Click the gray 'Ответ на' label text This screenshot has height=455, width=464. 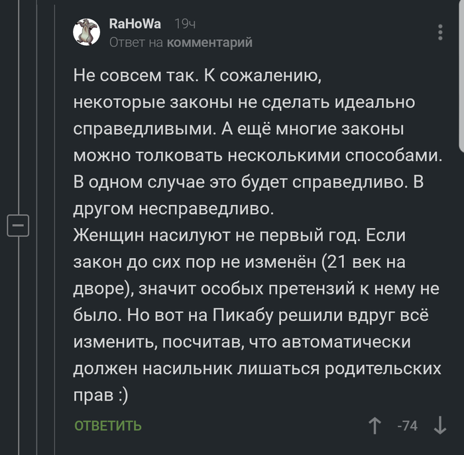(136, 42)
